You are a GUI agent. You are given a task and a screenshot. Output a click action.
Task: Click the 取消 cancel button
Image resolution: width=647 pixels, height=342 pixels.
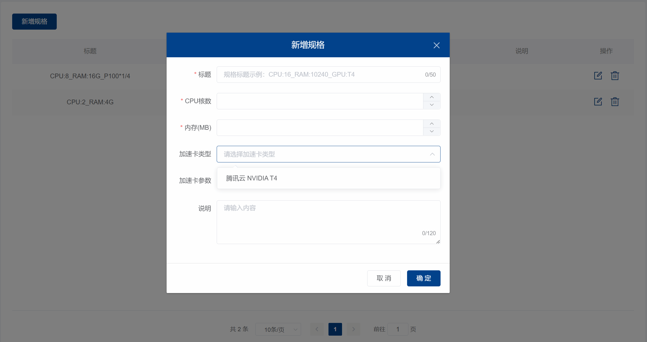[x=384, y=278]
